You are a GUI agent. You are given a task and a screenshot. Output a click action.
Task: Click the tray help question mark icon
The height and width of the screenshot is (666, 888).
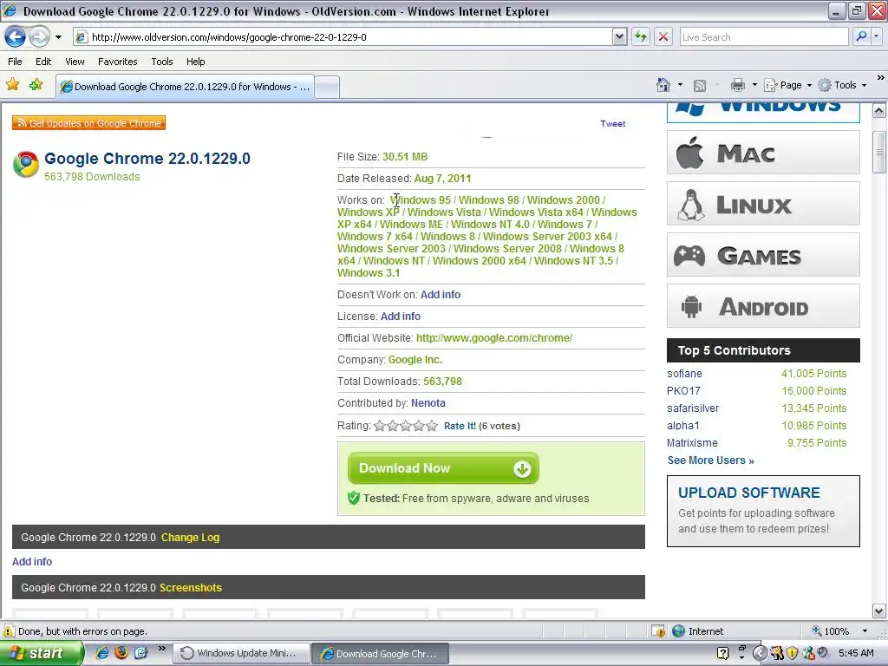(722, 653)
